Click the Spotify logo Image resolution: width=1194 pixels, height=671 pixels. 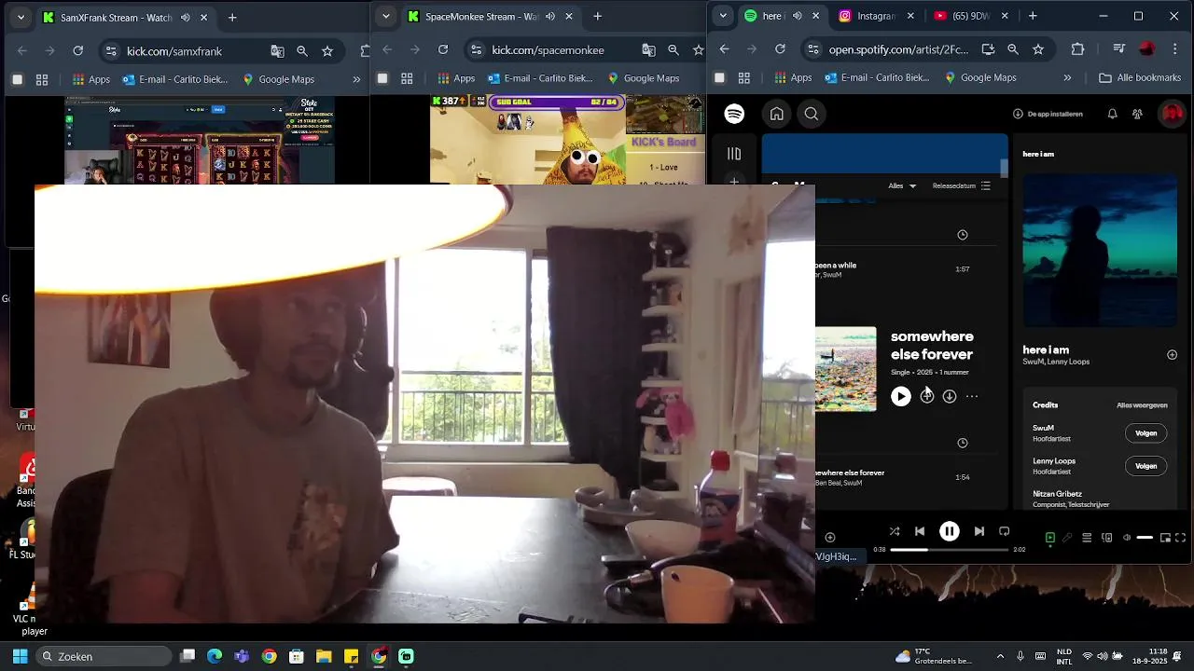coord(734,114)
